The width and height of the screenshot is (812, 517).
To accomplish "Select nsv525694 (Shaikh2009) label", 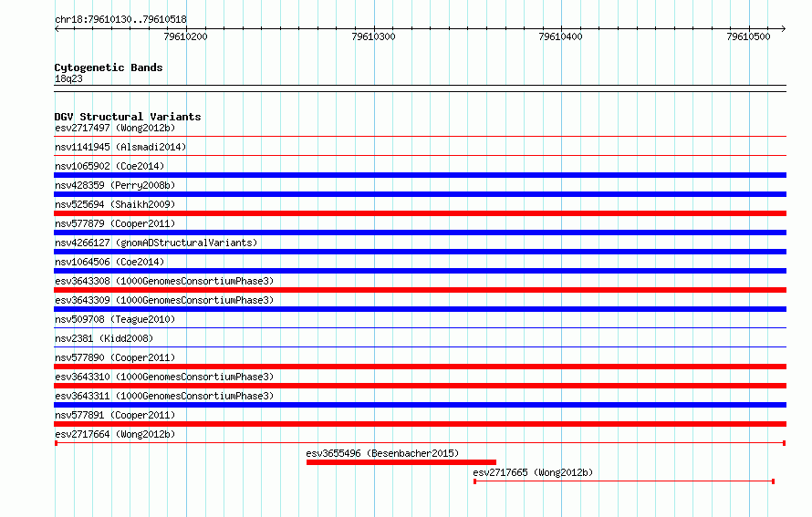I will coord(115,204).
